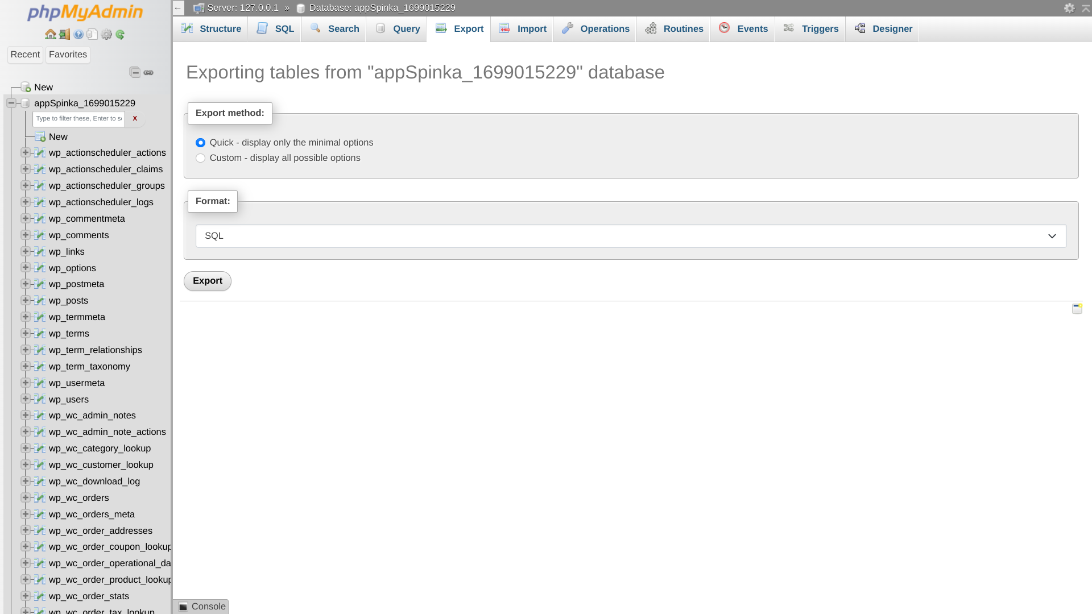Viewport: 1092px width, 614px height.
Task: Click the page settings gear in the top bar
Action: (x=1070, y=9)
